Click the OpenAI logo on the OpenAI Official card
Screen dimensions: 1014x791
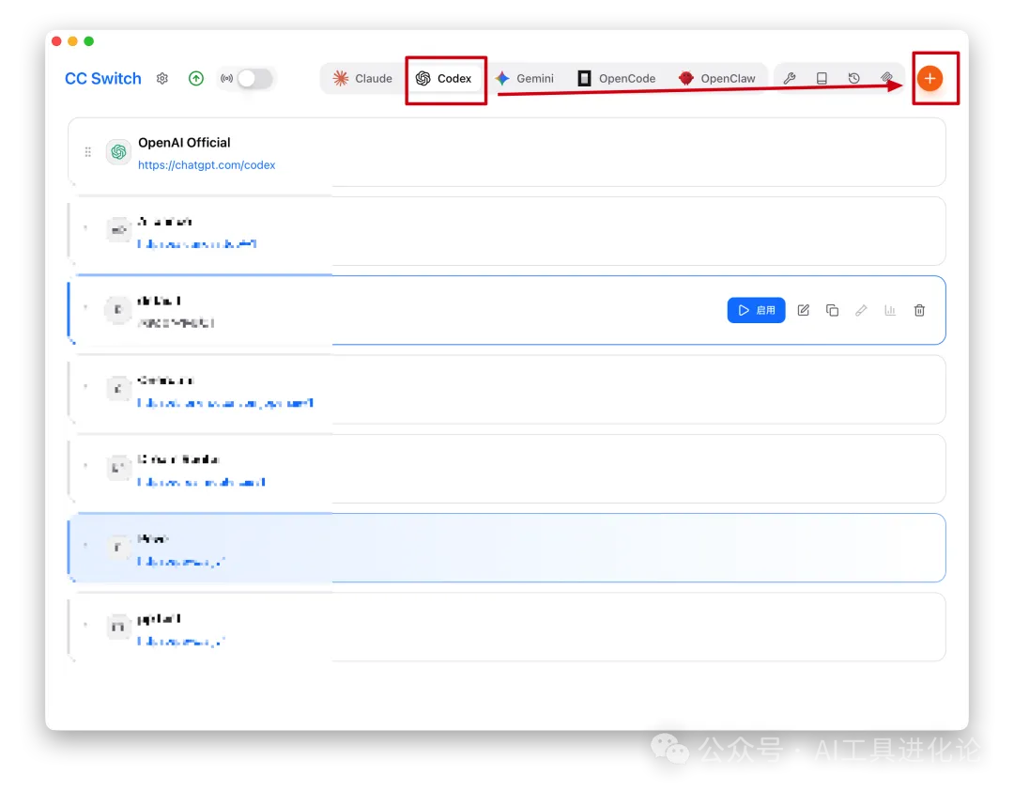118,152
